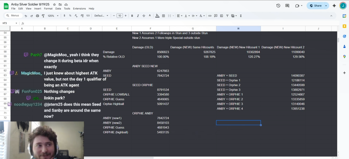Format as percent
349x159 pixels.
(70, 16)
